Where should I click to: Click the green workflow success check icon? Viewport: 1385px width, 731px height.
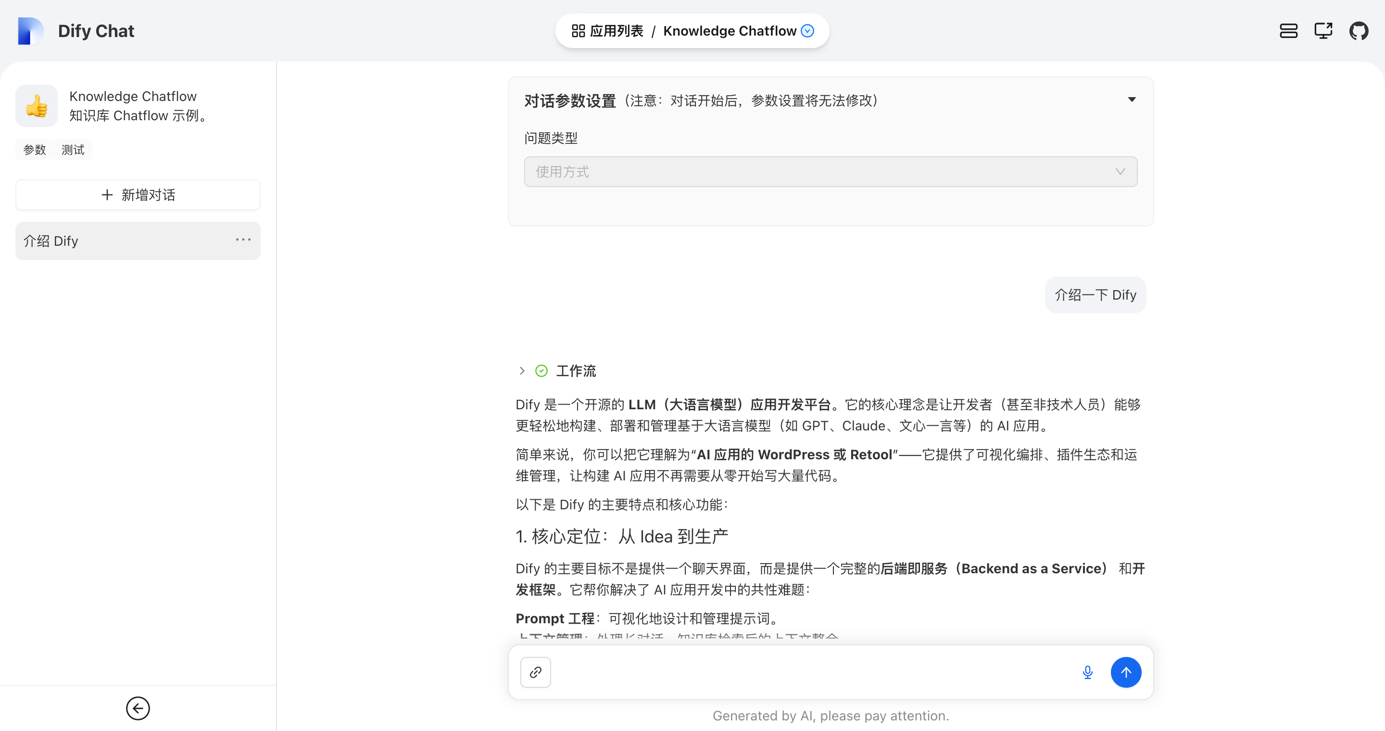(541, 370)
